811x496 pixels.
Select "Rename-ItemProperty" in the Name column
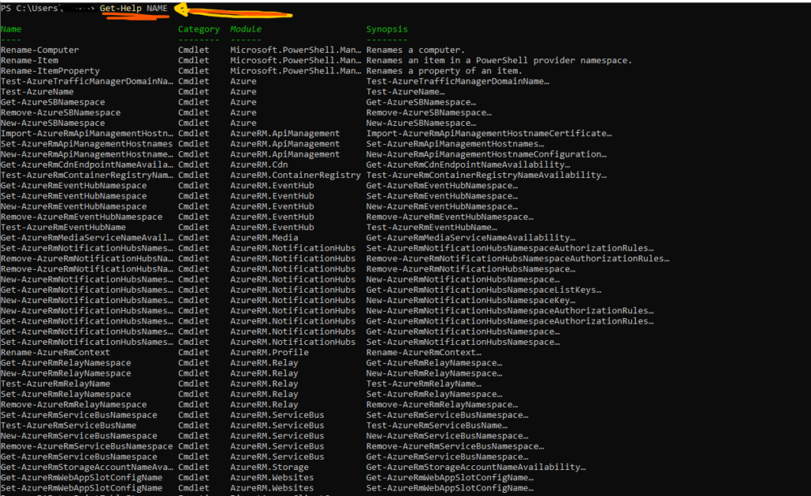tap(50, 70)
